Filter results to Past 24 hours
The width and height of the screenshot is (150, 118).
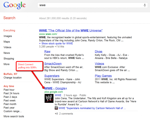click(11, 93)
